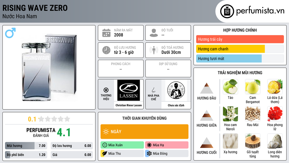Image resolution: width=289 pixels, height=163 pixels.
Task: Click the từ 3 - 6 giờ longevity value
Action: point(124,52)
